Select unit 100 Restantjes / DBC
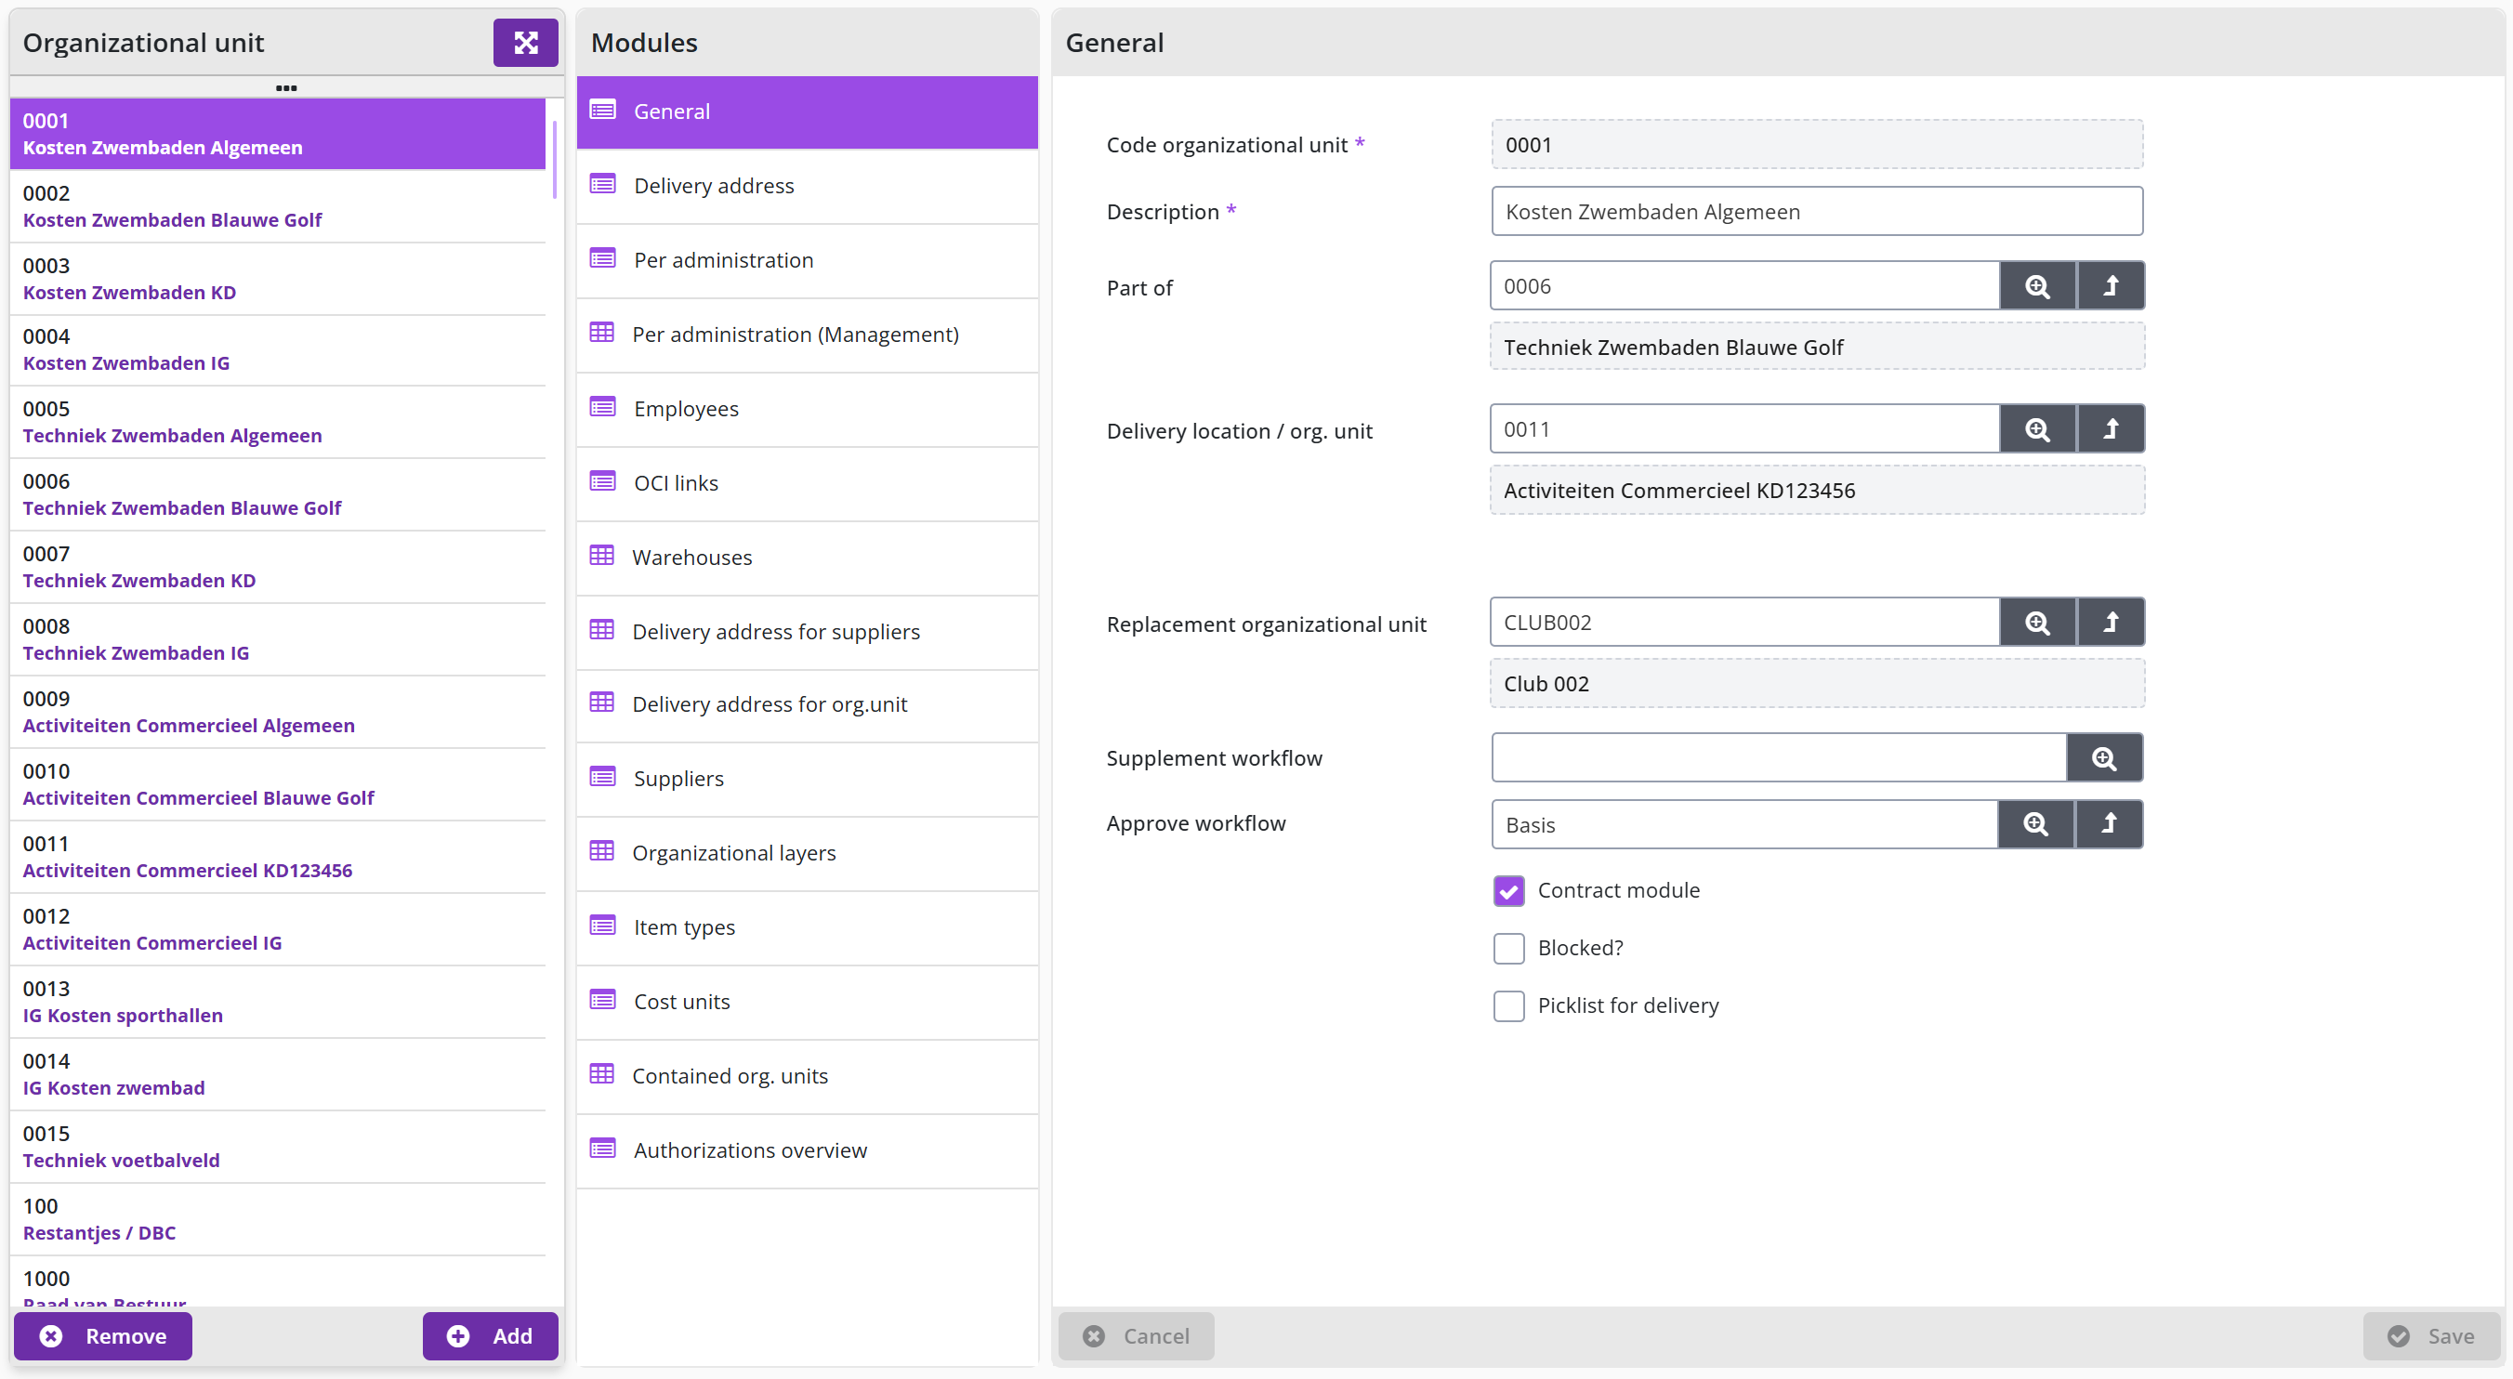2513x1379 pixels. point(277,1219)
